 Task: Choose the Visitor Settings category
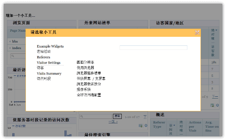48,63
